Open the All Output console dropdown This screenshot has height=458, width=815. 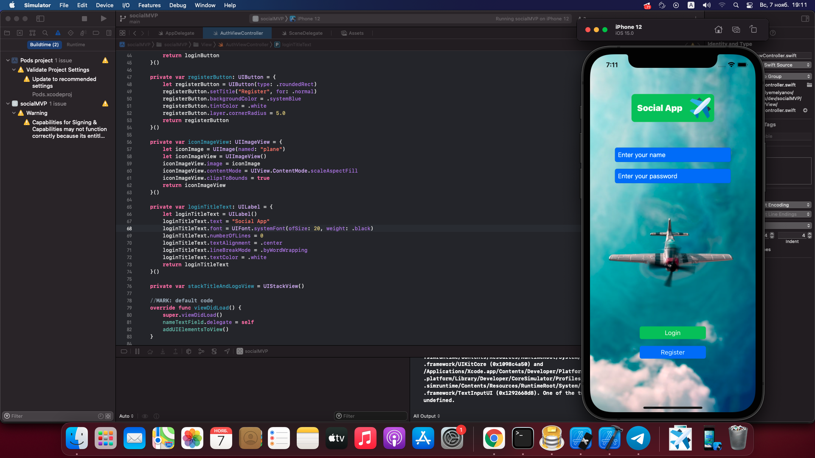(427, 416)
